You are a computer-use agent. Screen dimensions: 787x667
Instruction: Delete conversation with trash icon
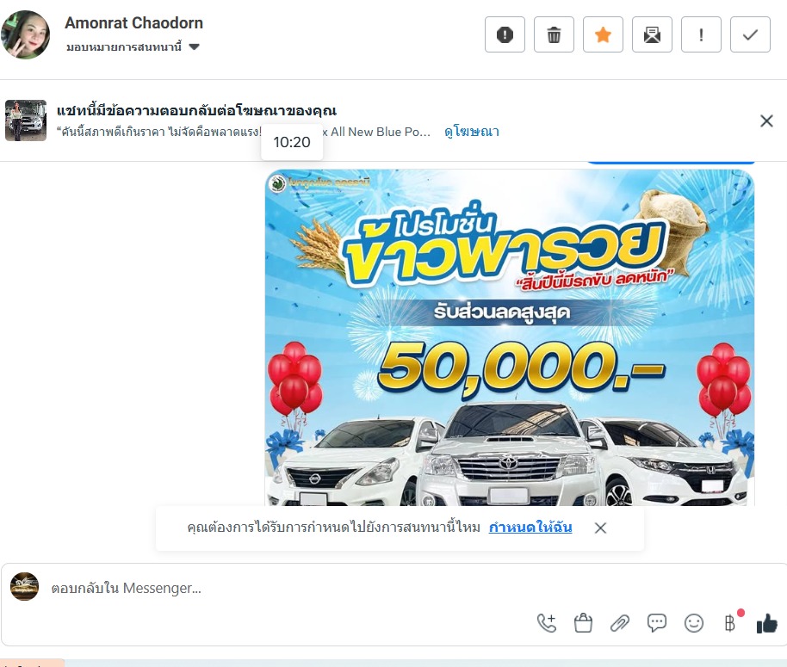click(554, 34)
